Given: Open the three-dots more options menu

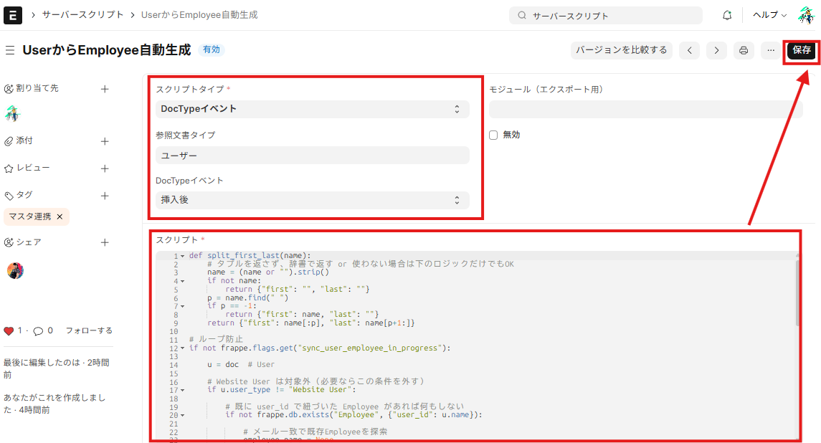Looking at the screenshot, I should point(770,50).
